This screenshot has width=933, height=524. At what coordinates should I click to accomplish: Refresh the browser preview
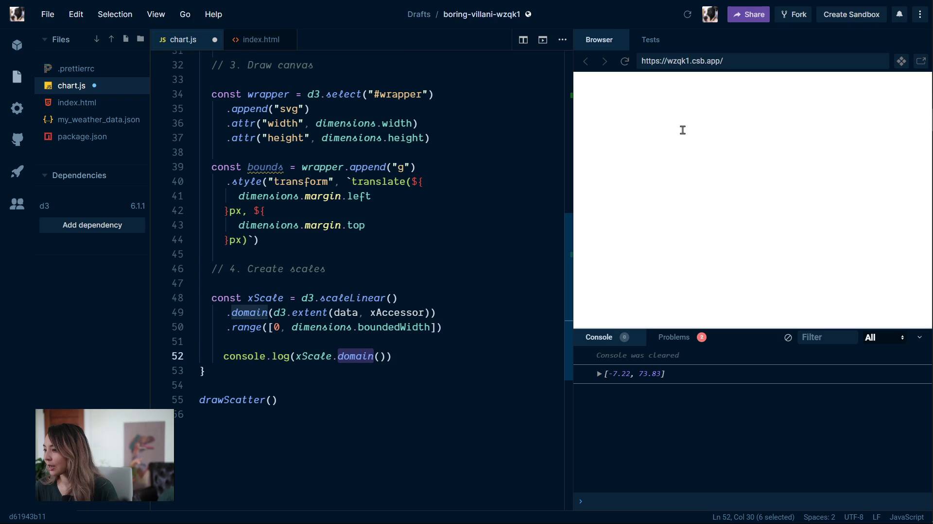click(x=625, y=61)
